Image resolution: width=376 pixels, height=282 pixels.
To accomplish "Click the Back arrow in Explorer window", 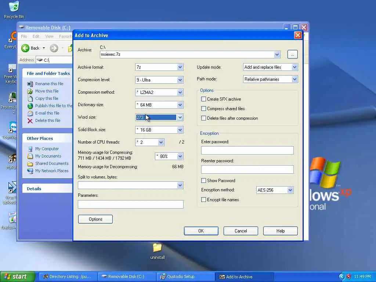I will click(25, 48).
